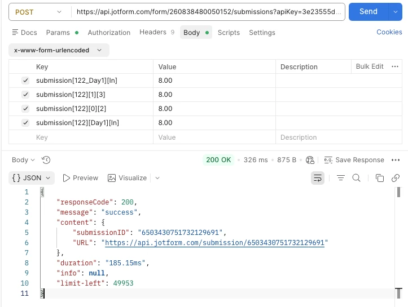408x307 pixels.
Task: Click the request URL field
Action: pyautogui.click(x=208, y=12)
